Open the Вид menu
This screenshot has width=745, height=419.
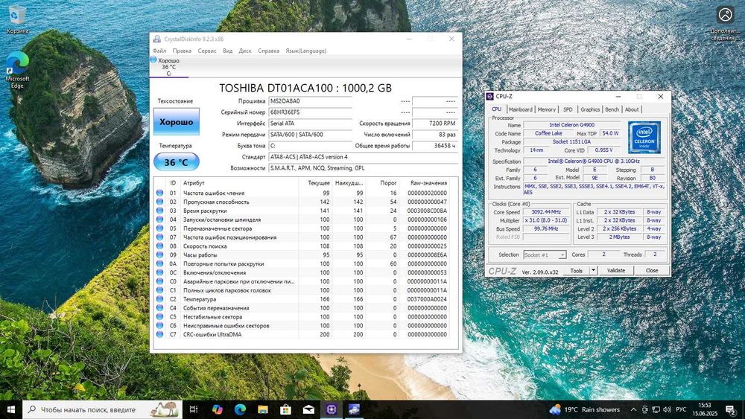227,51
